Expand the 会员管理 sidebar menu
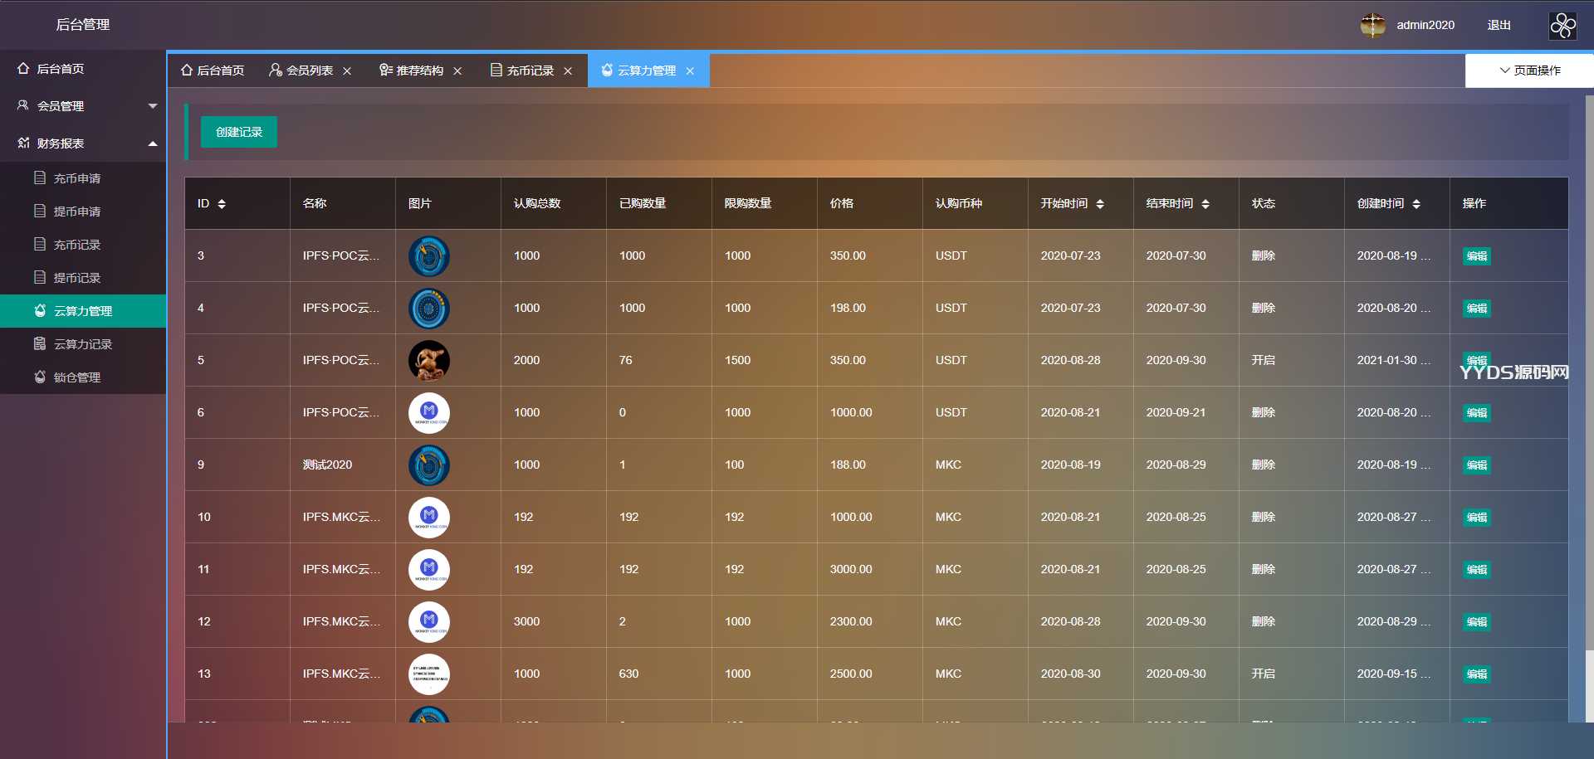Viewport: 1594px width, 759px height. point(83,106)
